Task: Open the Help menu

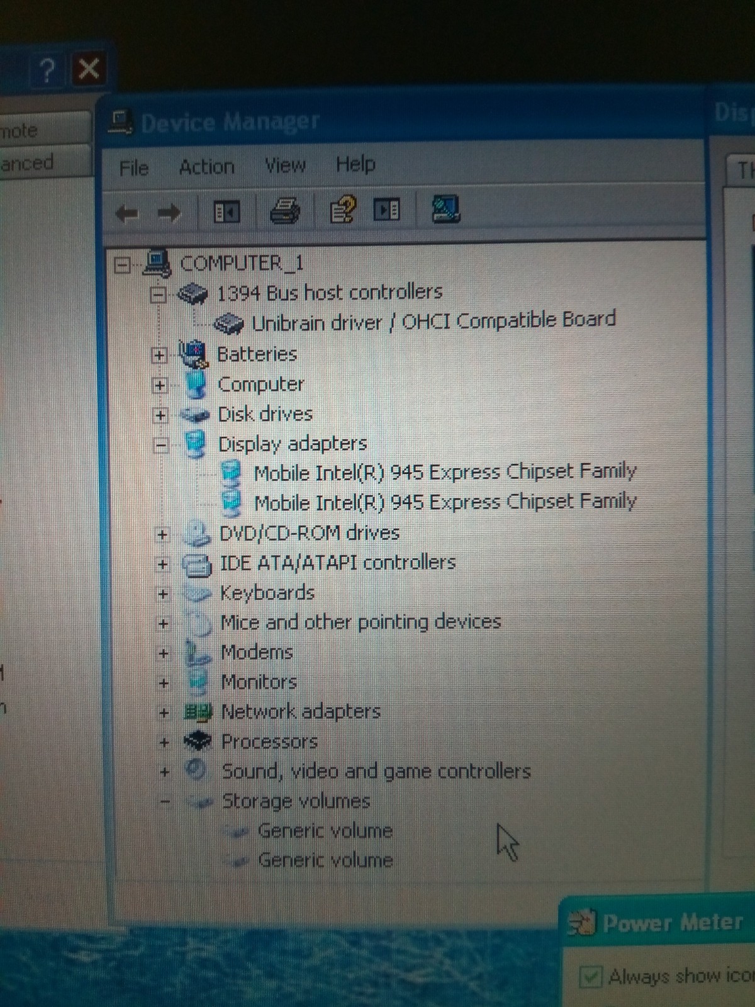Action: (355, 164)
